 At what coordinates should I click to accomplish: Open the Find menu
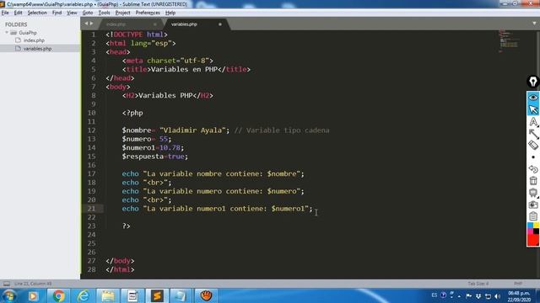click(57, 13)
